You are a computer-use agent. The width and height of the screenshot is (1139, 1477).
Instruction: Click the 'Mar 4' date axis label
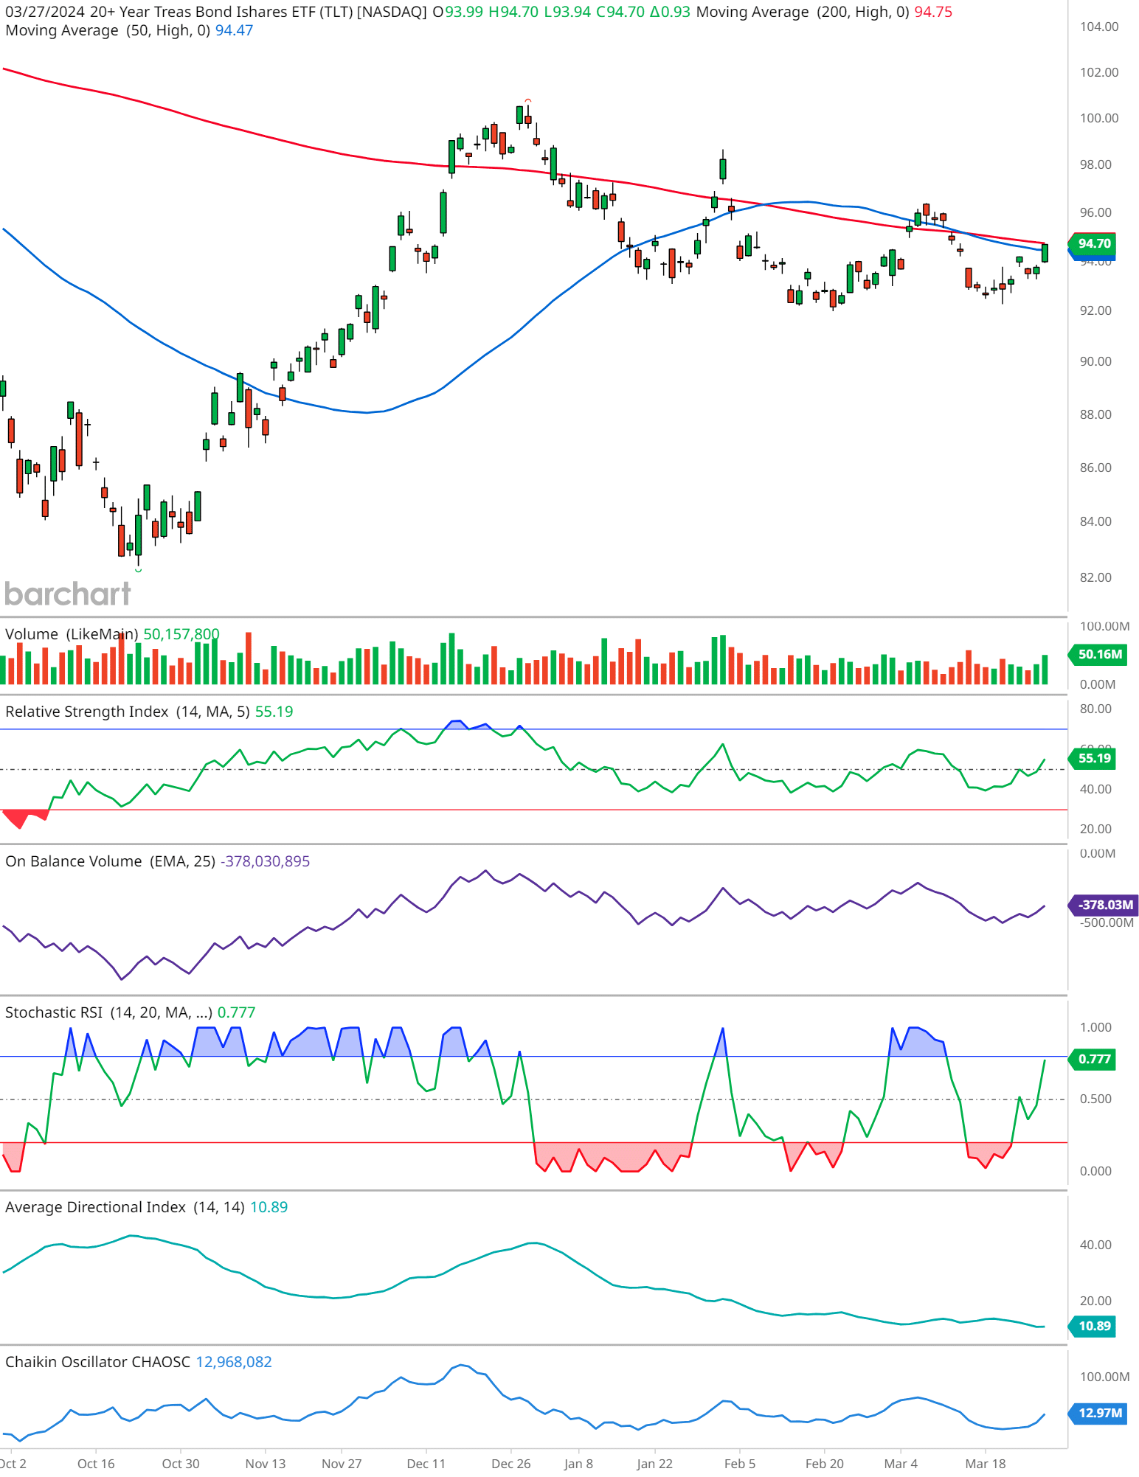(901, 1464)
